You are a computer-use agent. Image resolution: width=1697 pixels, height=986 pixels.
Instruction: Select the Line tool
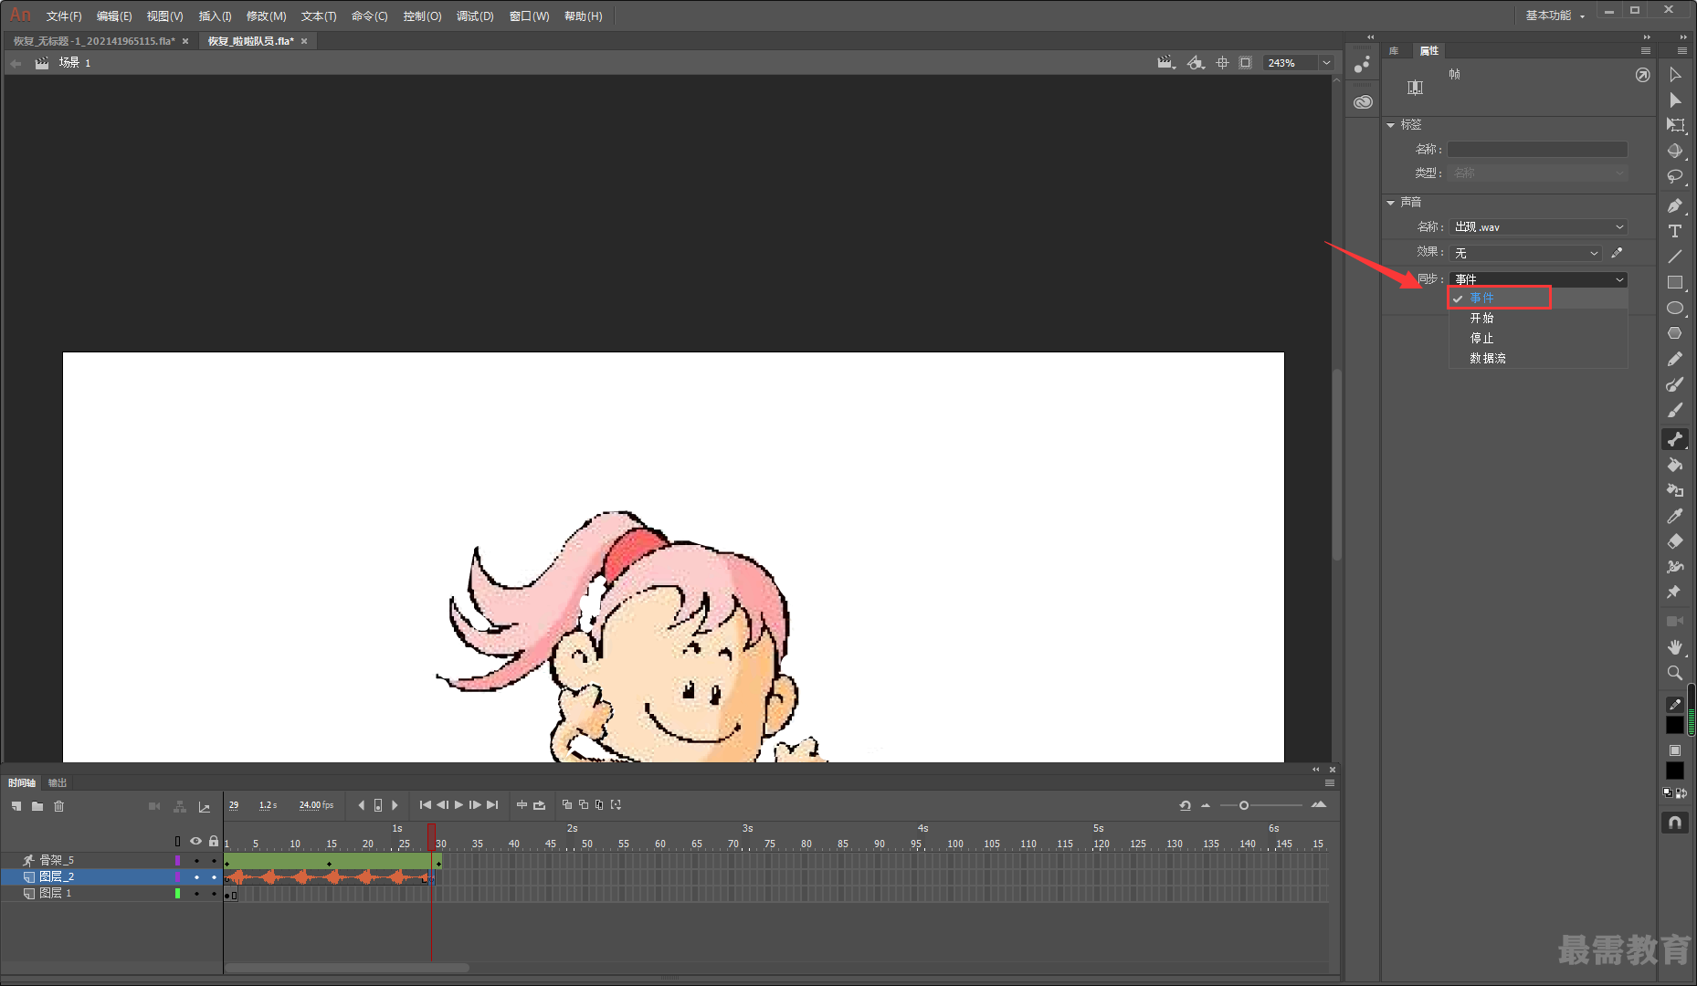(x=1674, y=257)
